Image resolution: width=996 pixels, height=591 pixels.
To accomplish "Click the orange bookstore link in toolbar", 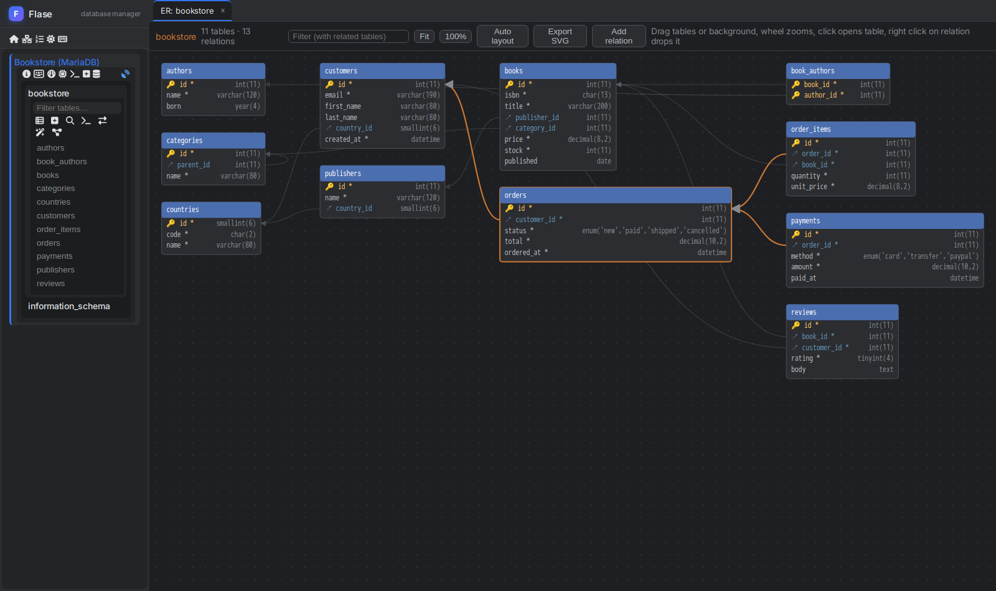I will click(x=176, y=37).
